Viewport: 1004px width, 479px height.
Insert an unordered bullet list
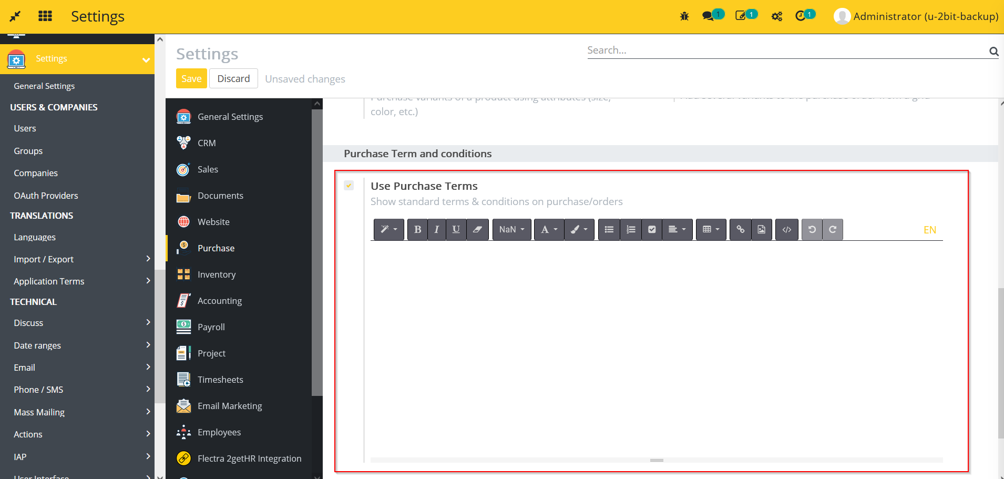tap(608, 229)
